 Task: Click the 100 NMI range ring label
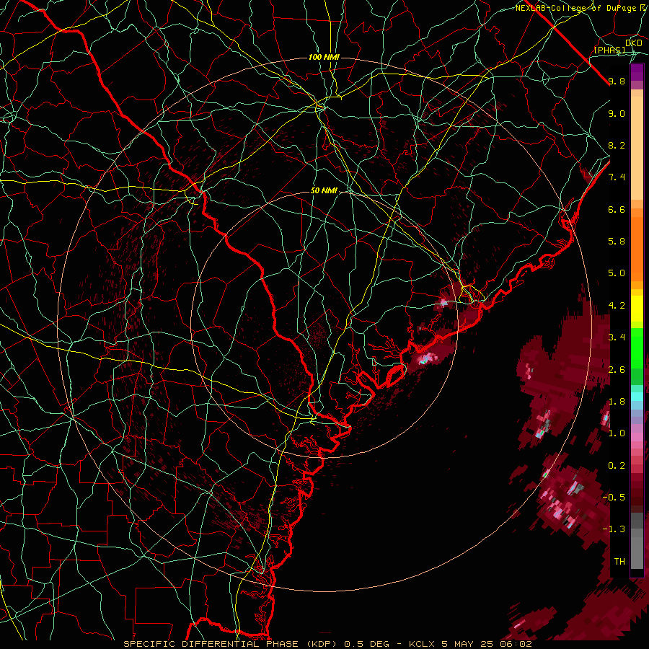[x=324, y=57]
